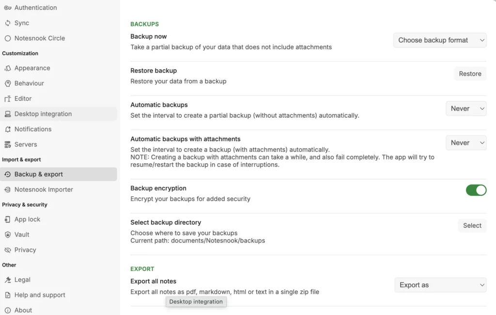Screen dimensions: 496x315
Task: Click the Sync arrows icon
Action: [8, 23]
